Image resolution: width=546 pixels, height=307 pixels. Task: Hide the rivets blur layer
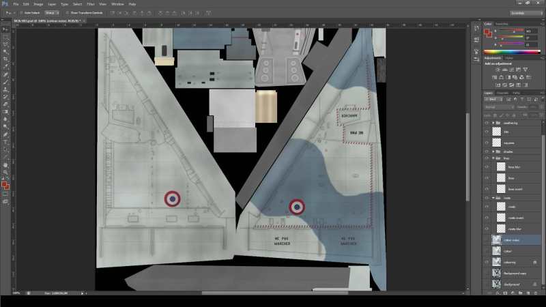pyautogui.click(x=487, y=229)
